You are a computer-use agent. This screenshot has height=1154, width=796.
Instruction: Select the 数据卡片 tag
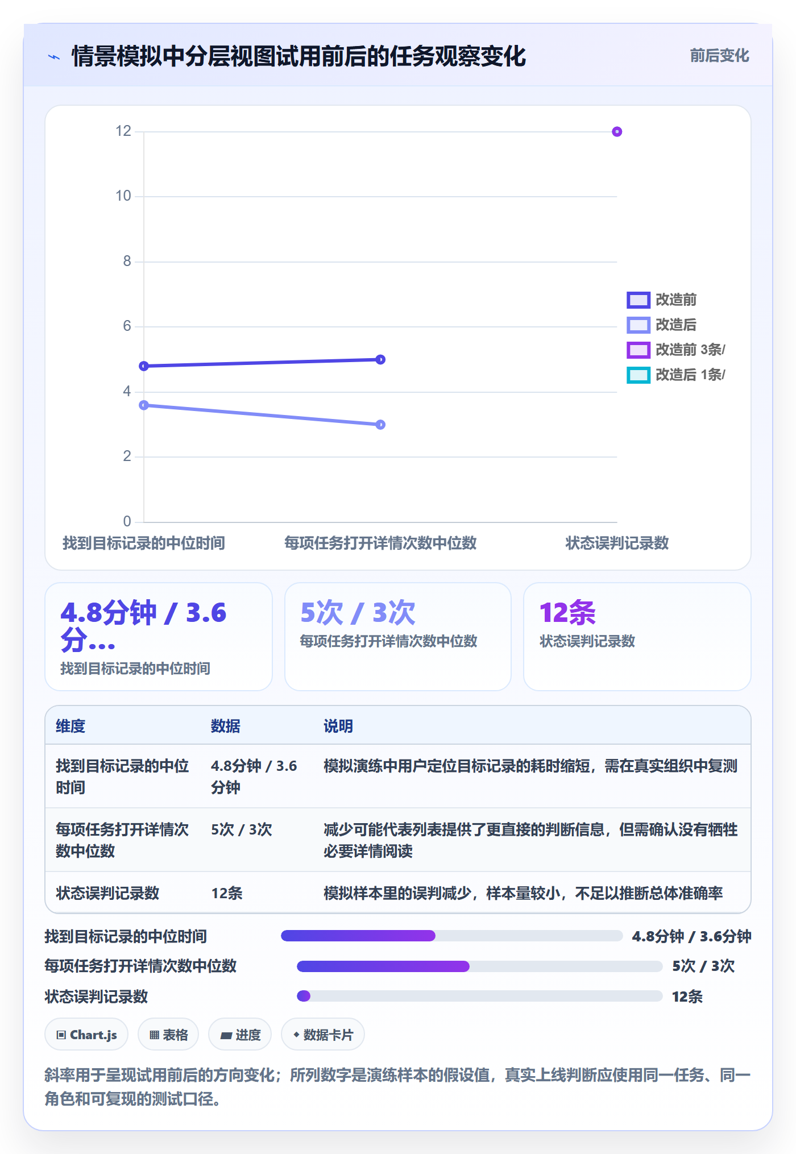pos(323,1035)
